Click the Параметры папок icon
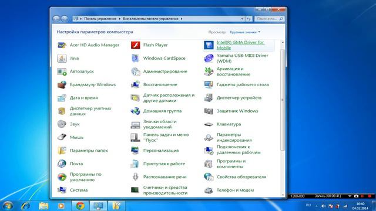 62,151
